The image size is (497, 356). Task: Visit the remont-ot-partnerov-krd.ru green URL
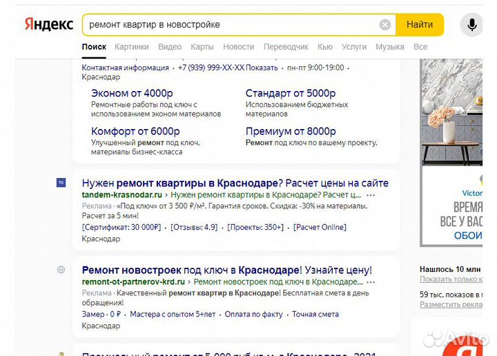tap(133, 282)
